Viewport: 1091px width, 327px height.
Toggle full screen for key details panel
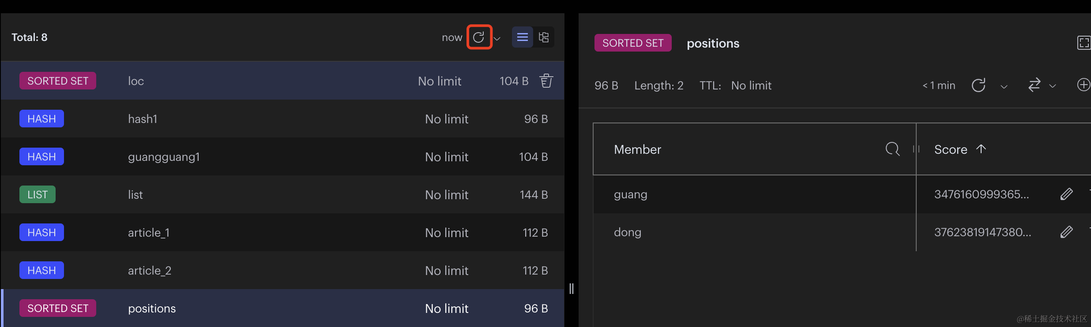[x=1083, y=43]
